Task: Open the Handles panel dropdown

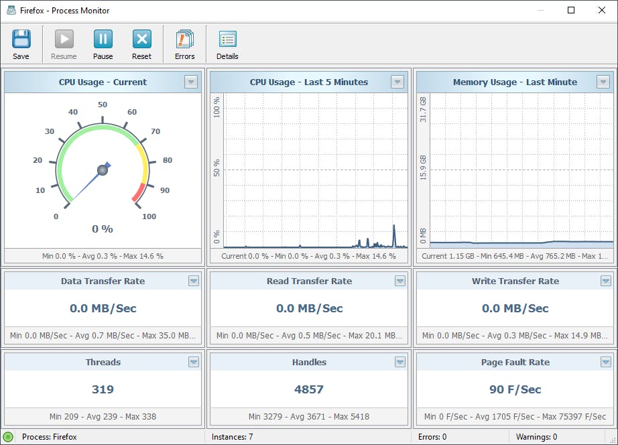Action: [400, 362]
